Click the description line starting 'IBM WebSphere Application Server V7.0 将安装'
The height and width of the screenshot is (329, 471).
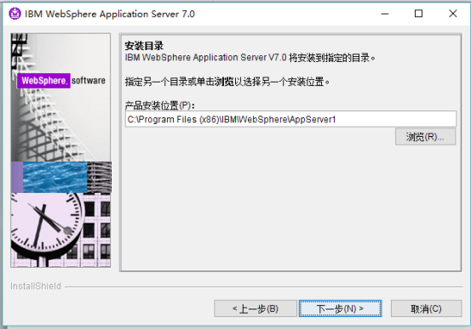click(x=250, y=57)
